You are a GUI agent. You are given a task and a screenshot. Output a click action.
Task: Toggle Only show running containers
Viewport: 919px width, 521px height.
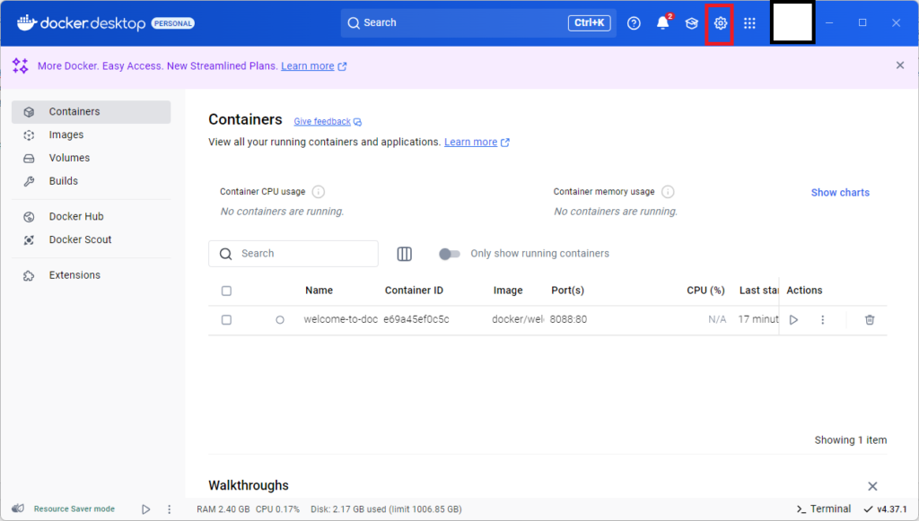pos(450,254)
